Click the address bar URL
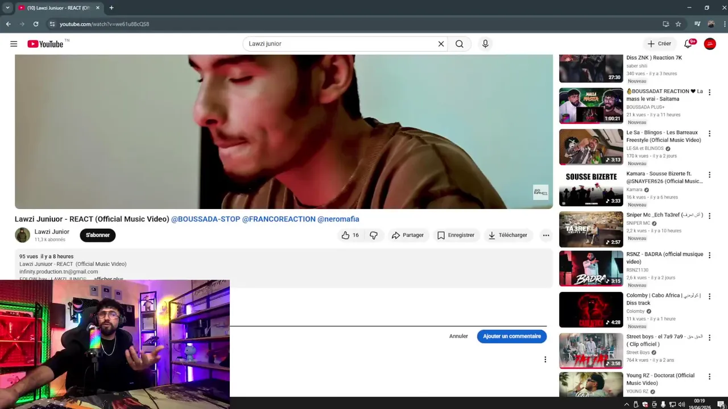Image resolution: width=728 pixels, height=409 pixels. [x=105, y=24]
